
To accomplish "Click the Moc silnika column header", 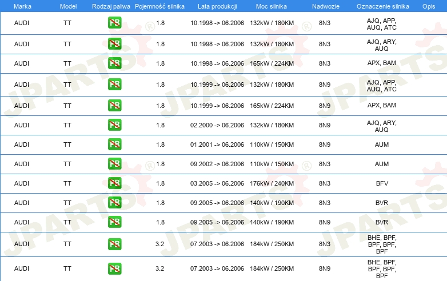I will tap(272, 6).
